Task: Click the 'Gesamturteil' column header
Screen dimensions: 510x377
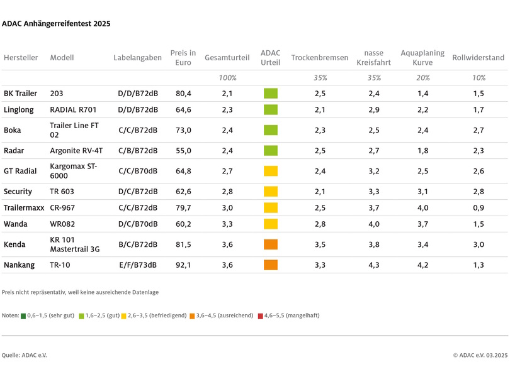Action: click(x=227, y=58)
